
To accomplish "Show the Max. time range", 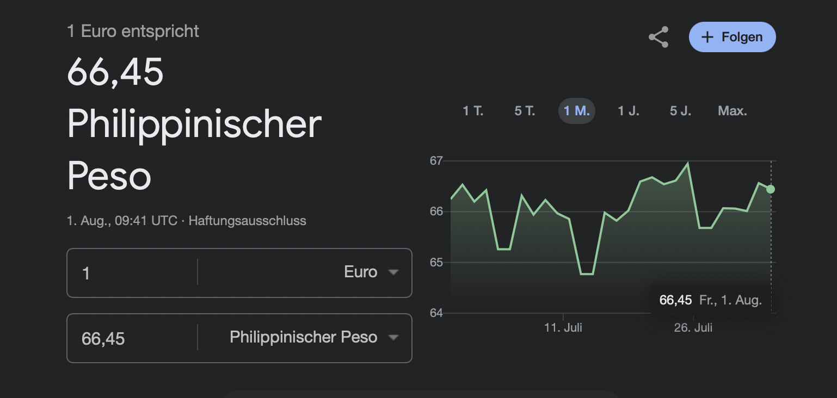I will (733, 111).
